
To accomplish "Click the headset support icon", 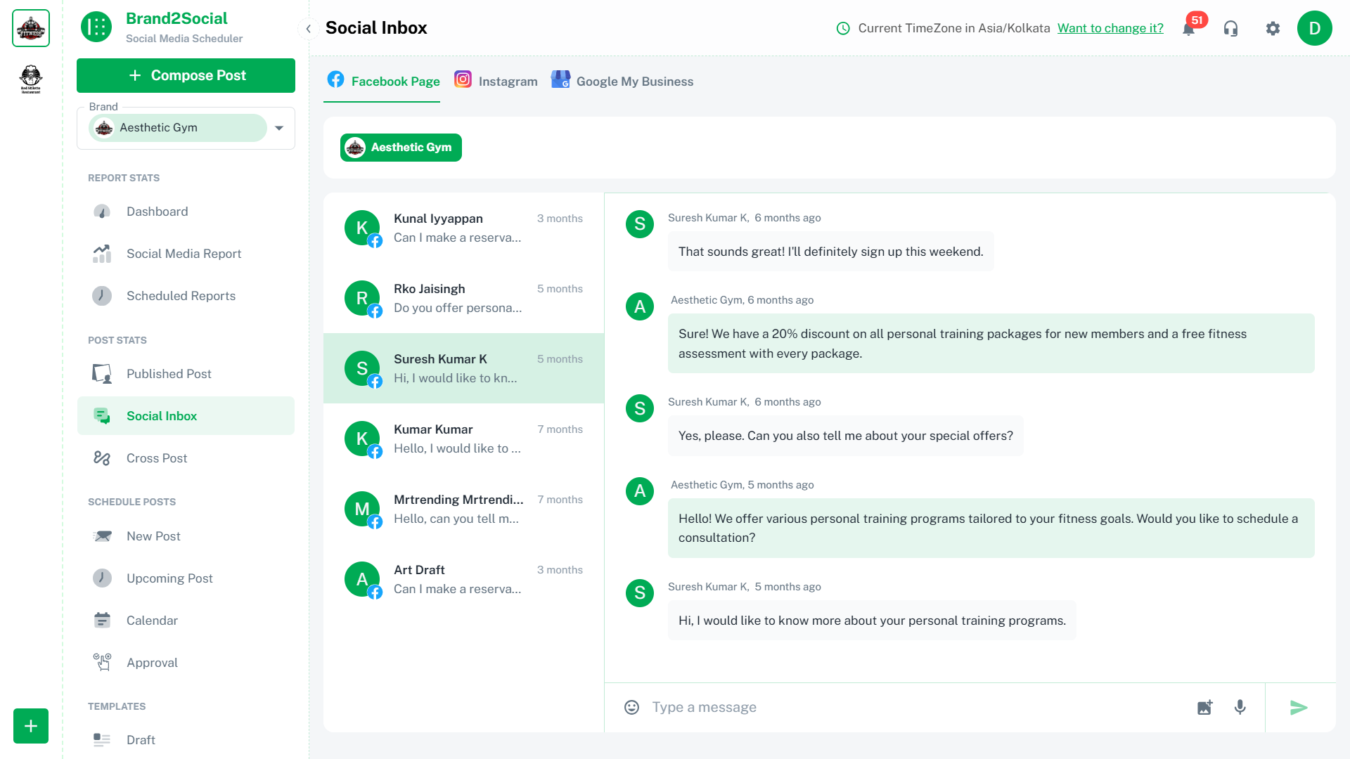I will 1230,29.
